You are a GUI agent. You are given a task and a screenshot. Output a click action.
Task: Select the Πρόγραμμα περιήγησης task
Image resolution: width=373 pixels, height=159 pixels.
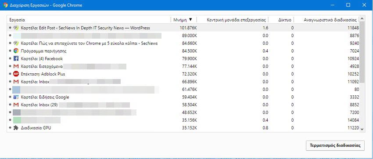(183, 51)
